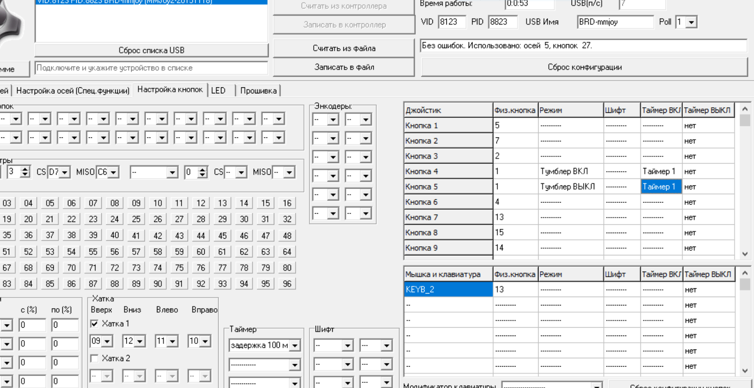Click 'Записать в файл' button
Image resolution: width=754 pixels, height=388 pixels.
pos(344,67)
